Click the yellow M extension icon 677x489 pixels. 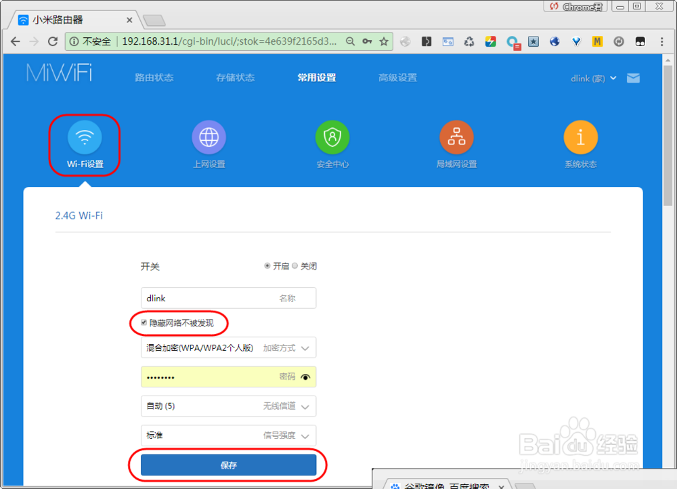[597, 41]
